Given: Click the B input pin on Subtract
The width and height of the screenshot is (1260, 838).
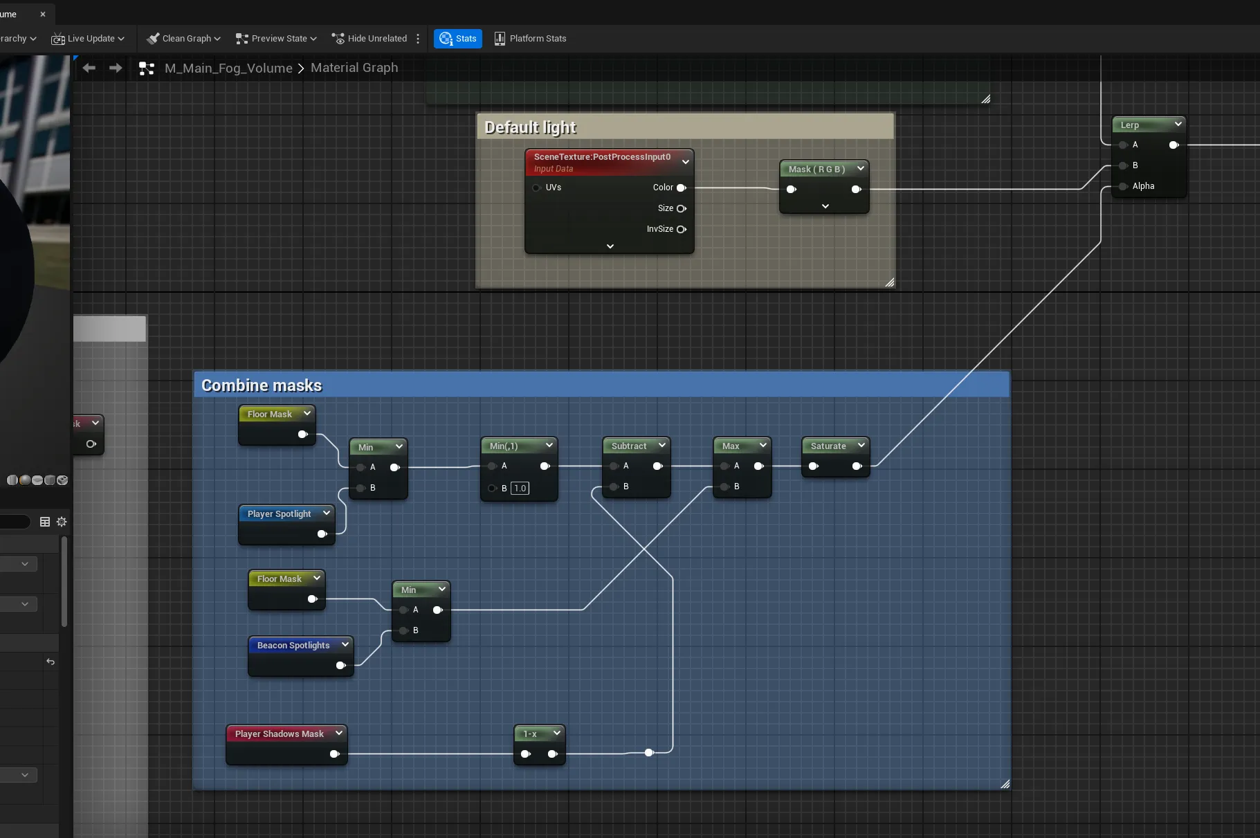Looking at the screenshot, I should tap(614, 487).
